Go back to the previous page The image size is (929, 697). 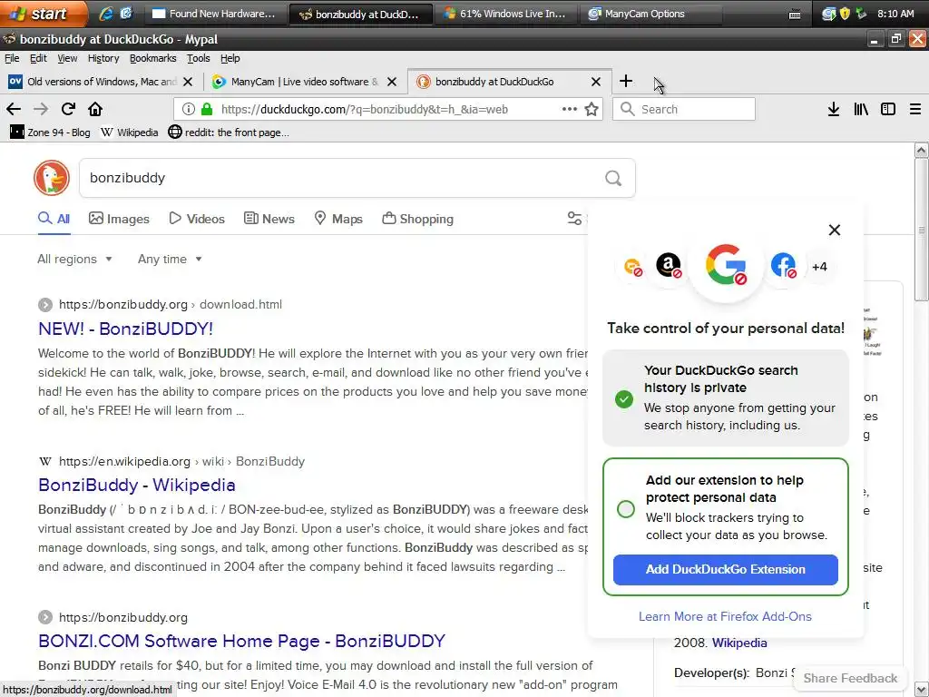13,109
